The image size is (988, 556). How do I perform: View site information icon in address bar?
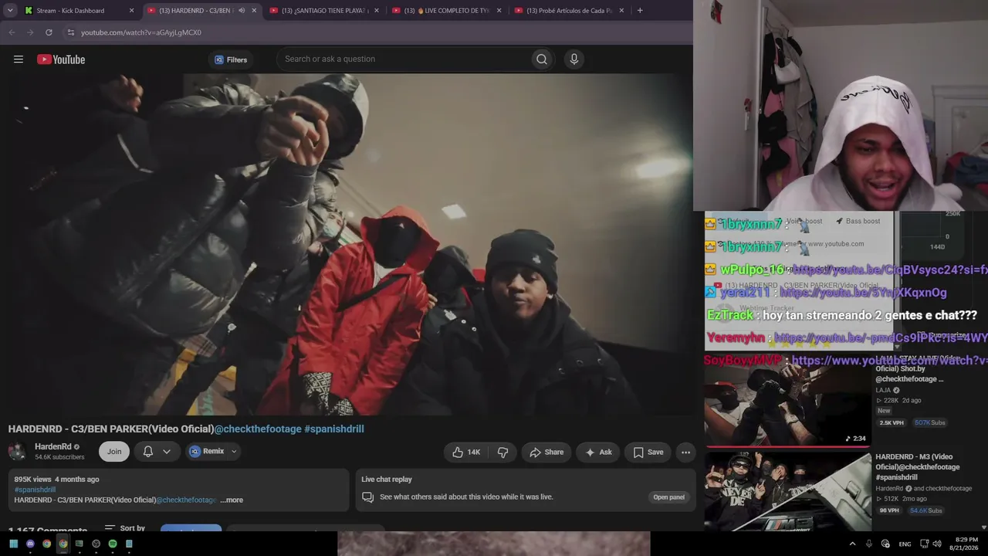(70, 32)
